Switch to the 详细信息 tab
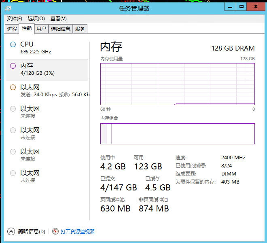This screenshot has height=243, width=267. 61,29
